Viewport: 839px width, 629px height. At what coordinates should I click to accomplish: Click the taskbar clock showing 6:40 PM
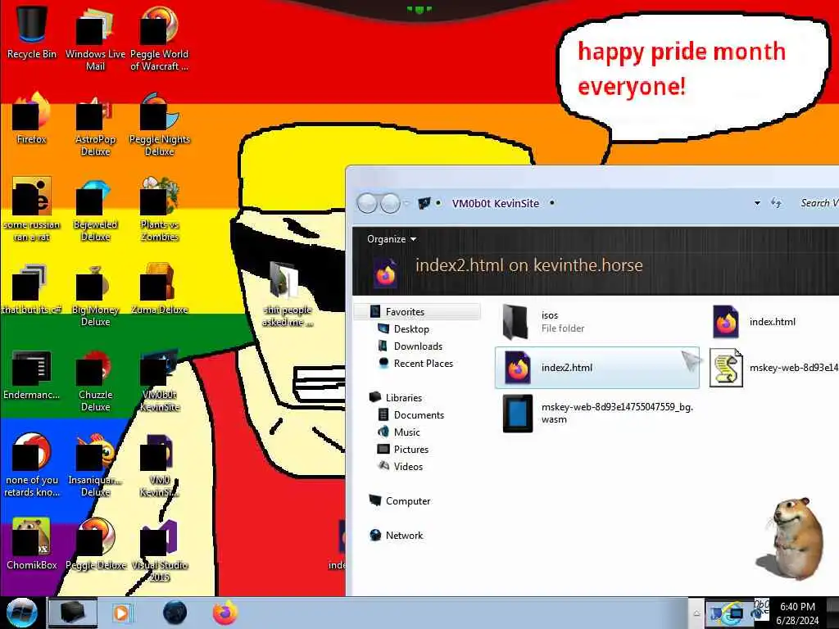(797, 613)
